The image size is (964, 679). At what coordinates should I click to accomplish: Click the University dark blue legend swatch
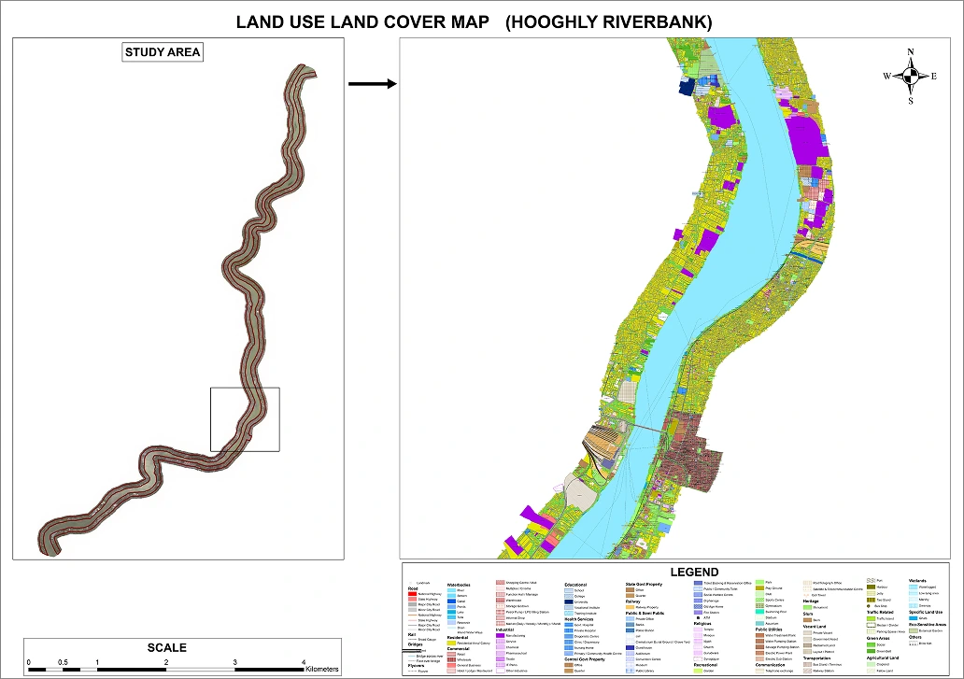pos(569,601)
